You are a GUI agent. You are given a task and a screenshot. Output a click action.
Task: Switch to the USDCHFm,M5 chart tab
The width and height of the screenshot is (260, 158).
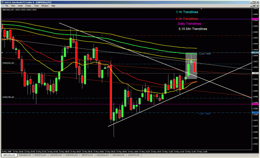pyautogui.click(x=56, y=155)
